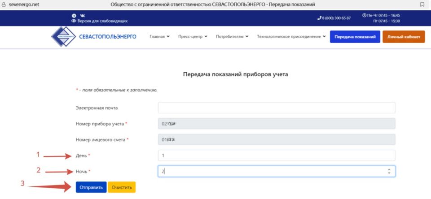Click the СЕВАСТОПОЛЬЭНЕРГО brand text link
The image size is (431, 199).
point(107,37)
